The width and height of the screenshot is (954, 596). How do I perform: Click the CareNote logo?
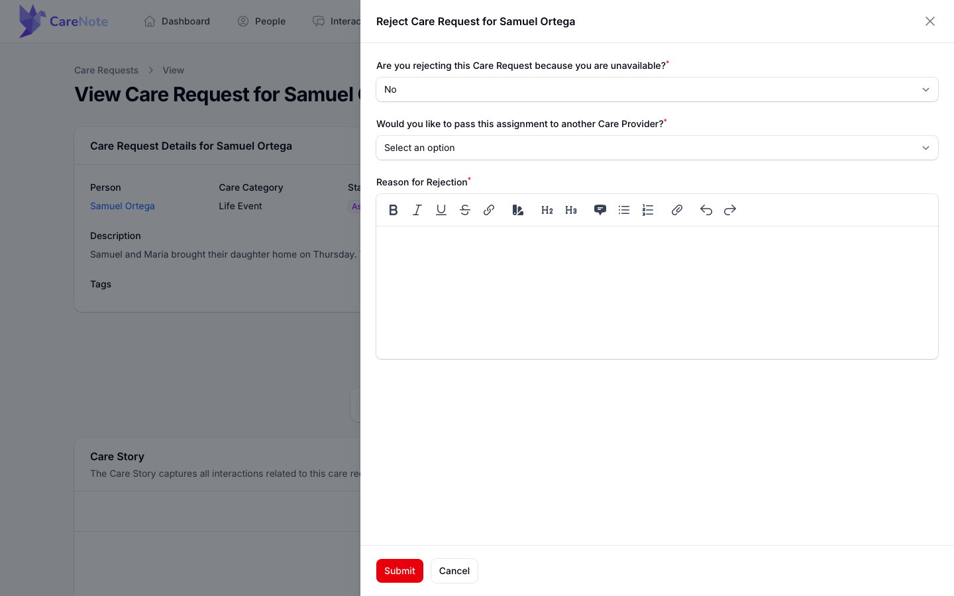click(x=64, y=21)
